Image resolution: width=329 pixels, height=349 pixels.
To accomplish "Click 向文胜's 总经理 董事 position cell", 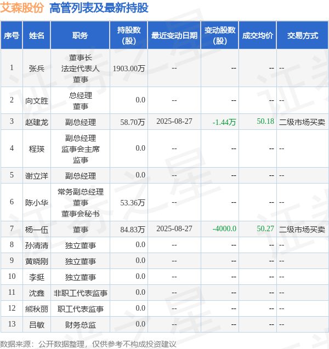I will coord(80,101).
